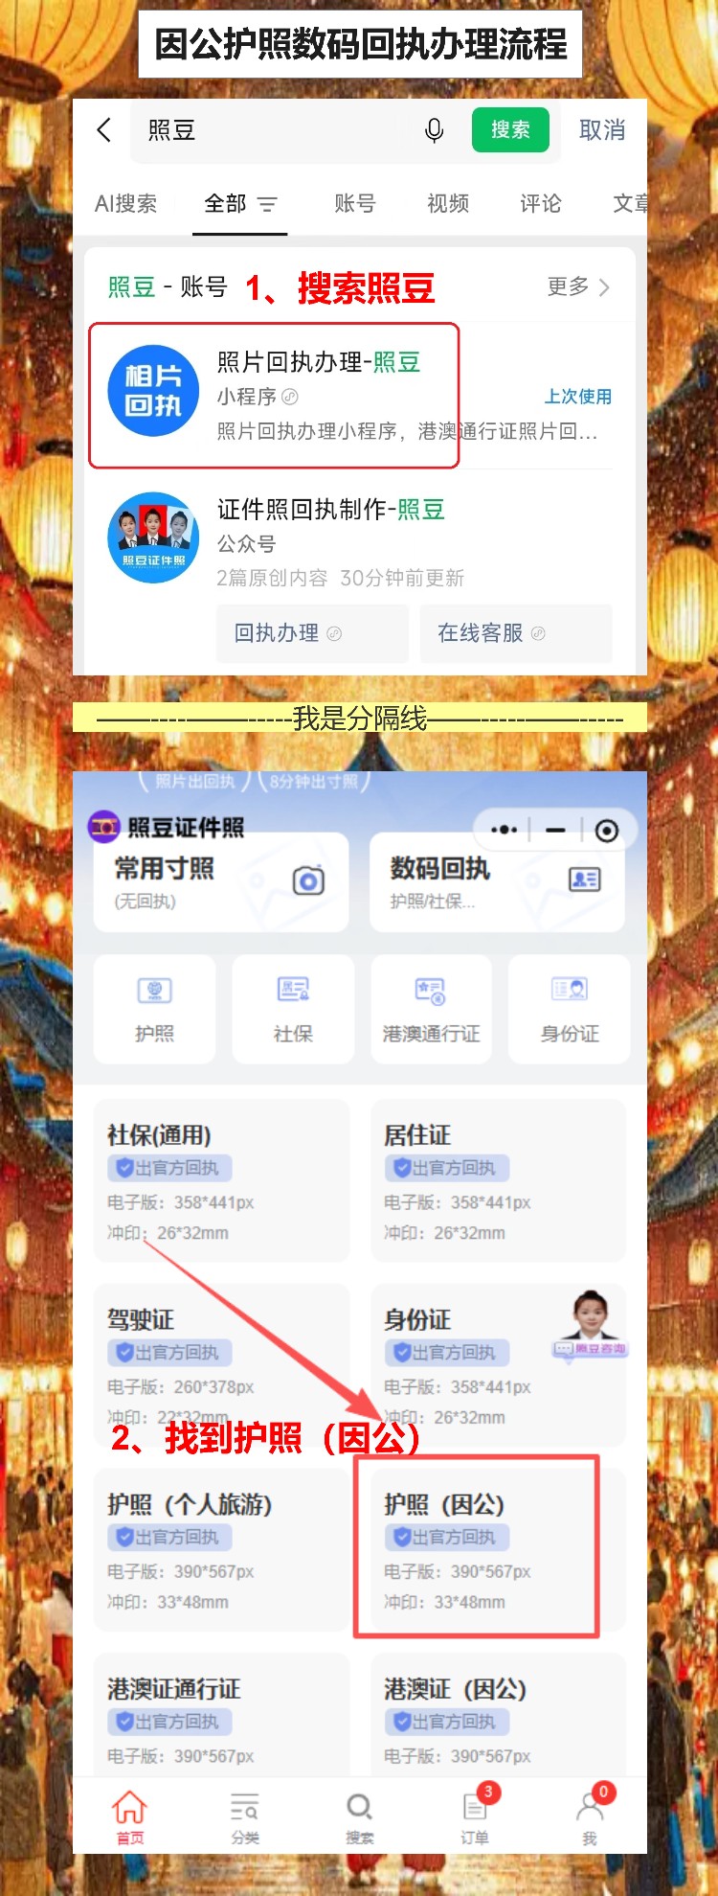Viewport: 718px width, 1896px height.
Task: Tap 出官方回执 badge under 护照 (因公)
Action: coord(446,1537)
